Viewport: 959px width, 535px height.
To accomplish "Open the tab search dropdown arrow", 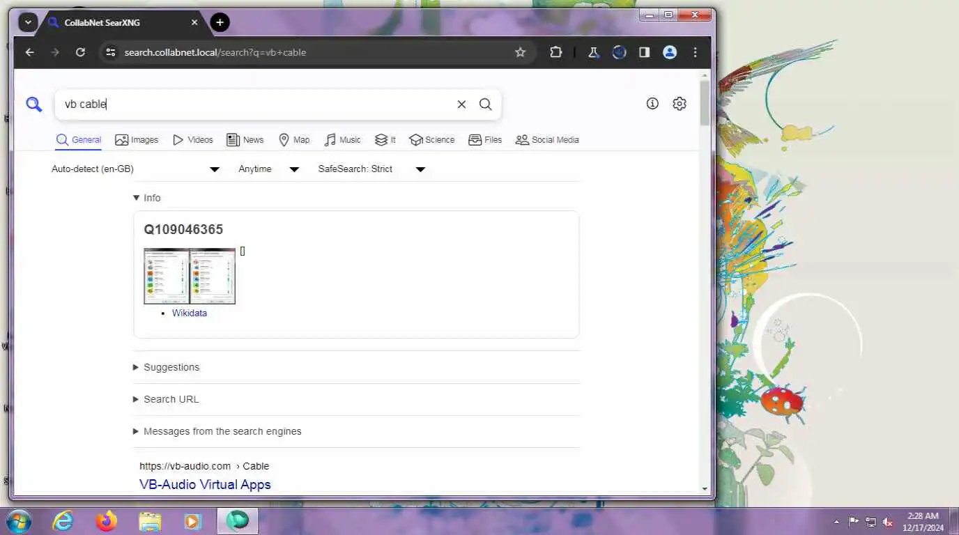I will 28,22.
